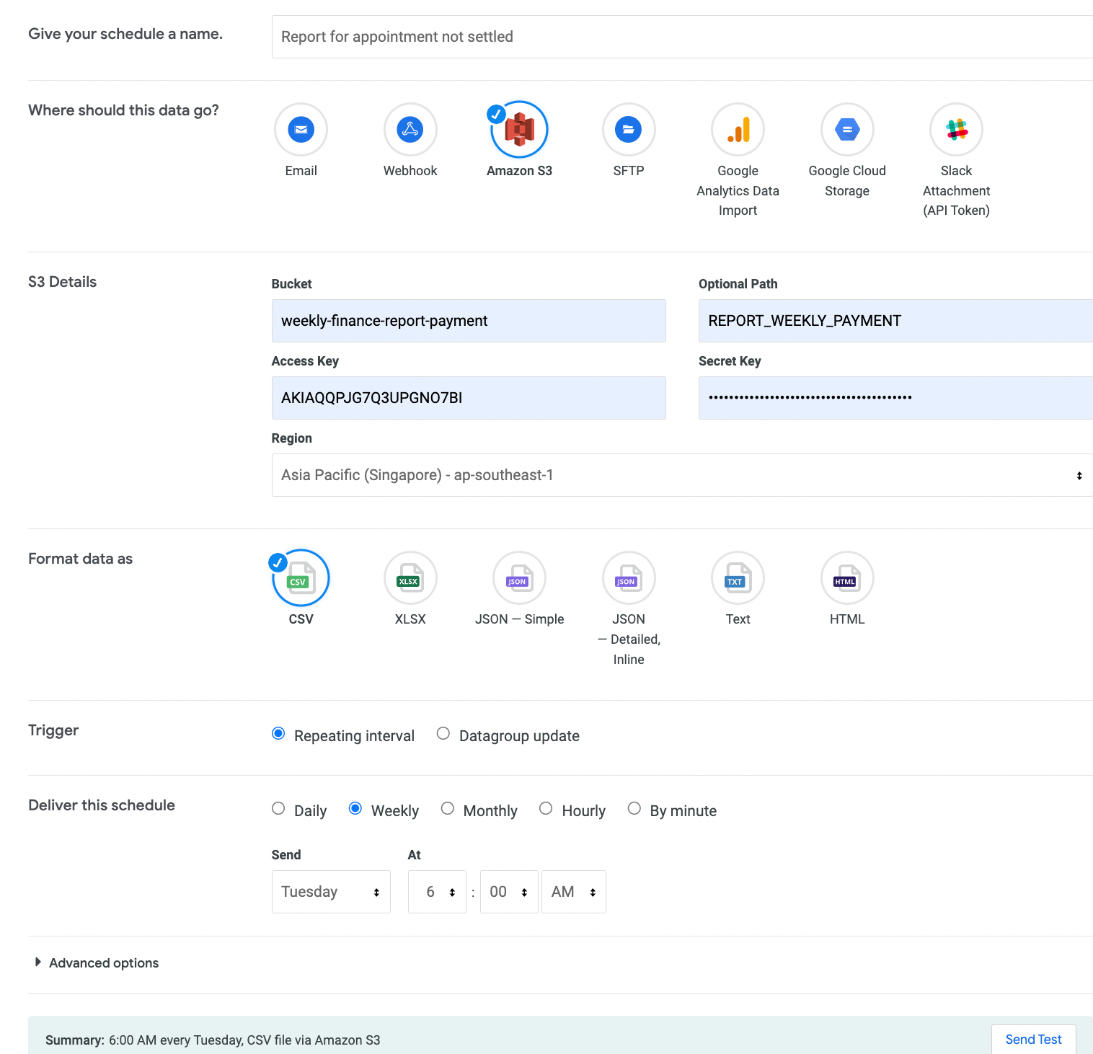Set delivery schedule to Monthly

448,809
